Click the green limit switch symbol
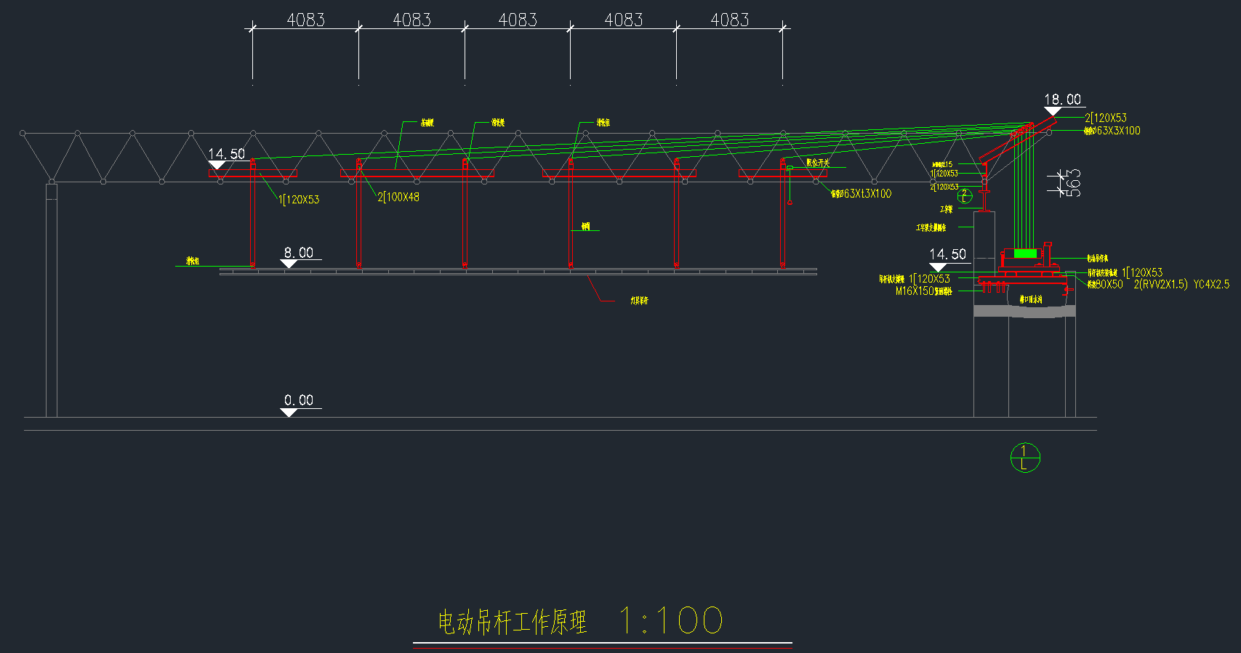This screenshot has width=1241, height=653. click(x=790, y=168)
